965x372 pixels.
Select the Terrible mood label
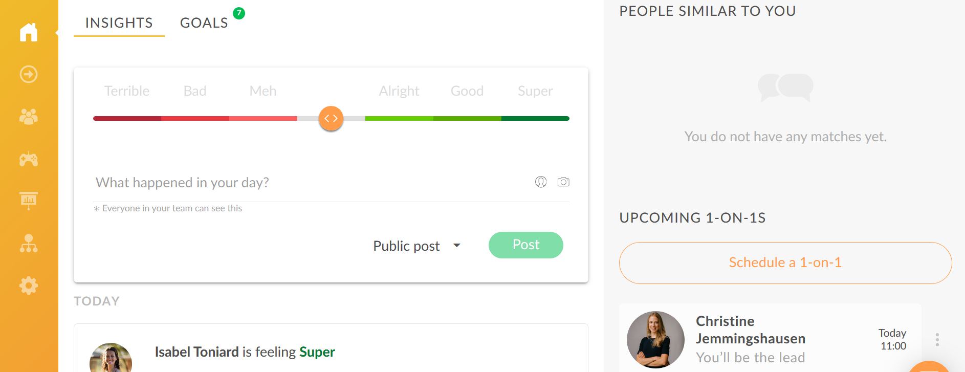tap(127, 91)
